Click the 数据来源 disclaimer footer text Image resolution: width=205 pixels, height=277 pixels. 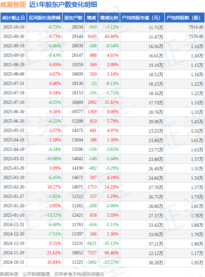click(52, 274)
